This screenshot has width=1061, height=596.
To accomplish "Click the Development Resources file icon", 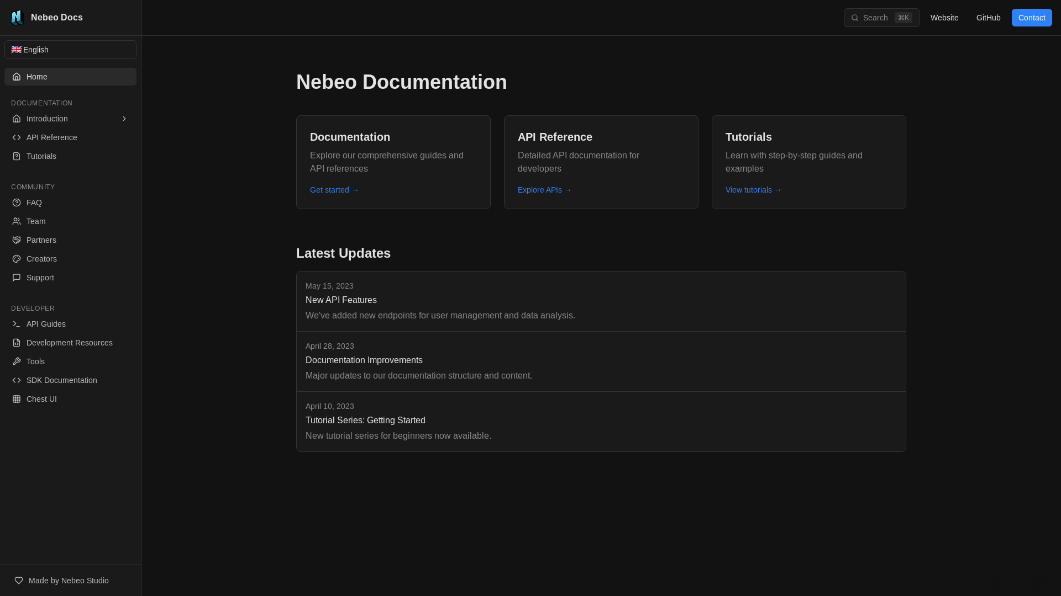I will (17, 343).
